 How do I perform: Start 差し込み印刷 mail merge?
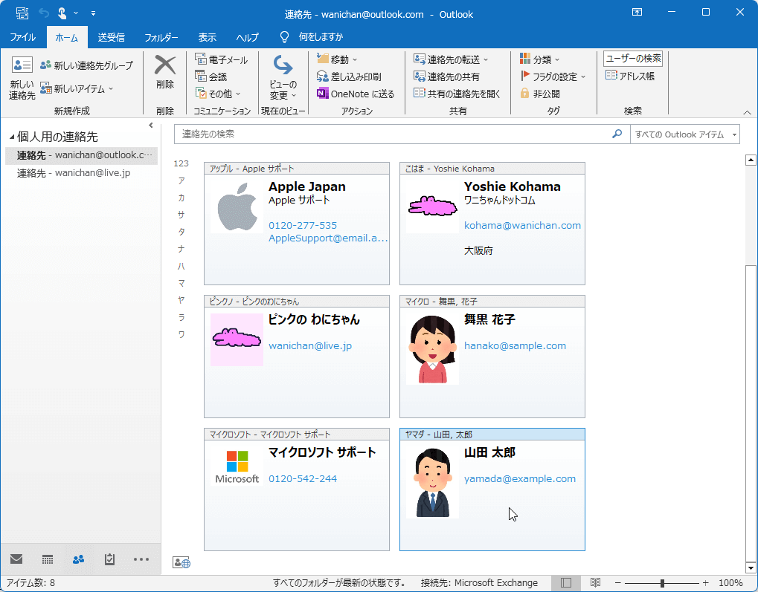point(349,77)
